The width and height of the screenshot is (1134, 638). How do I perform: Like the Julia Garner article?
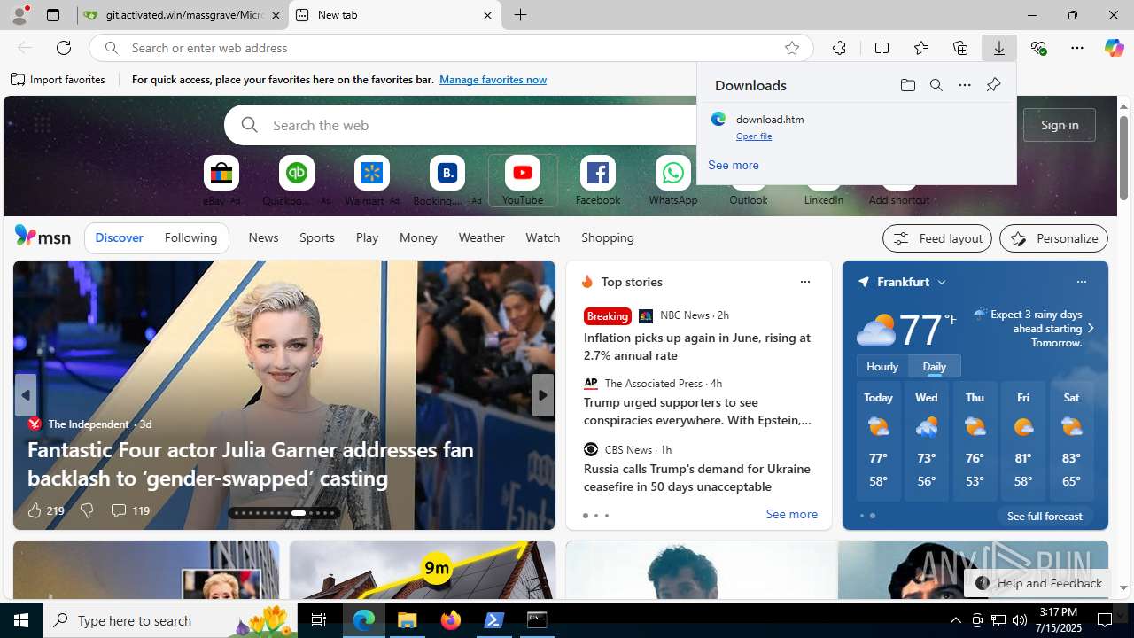point(45,510)
